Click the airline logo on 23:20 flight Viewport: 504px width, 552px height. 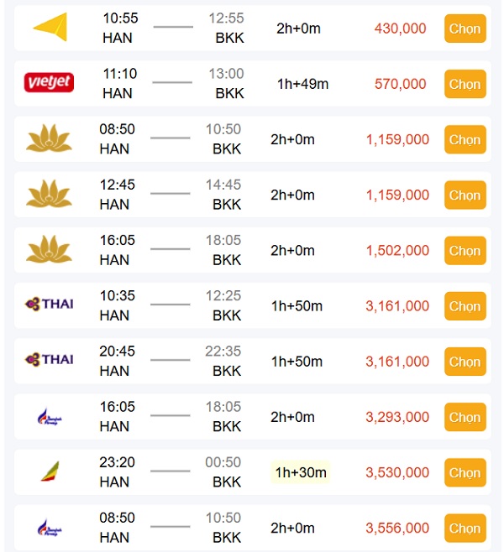[50, 471]
